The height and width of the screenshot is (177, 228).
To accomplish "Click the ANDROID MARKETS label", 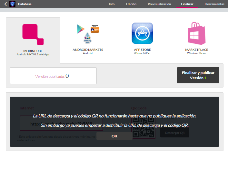I will pos(88,50).
